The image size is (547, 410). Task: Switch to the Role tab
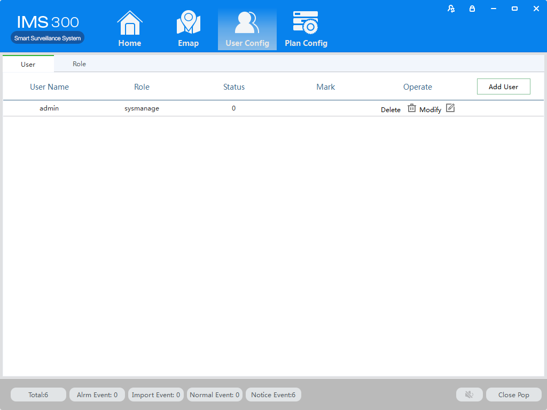coord(79,64)
